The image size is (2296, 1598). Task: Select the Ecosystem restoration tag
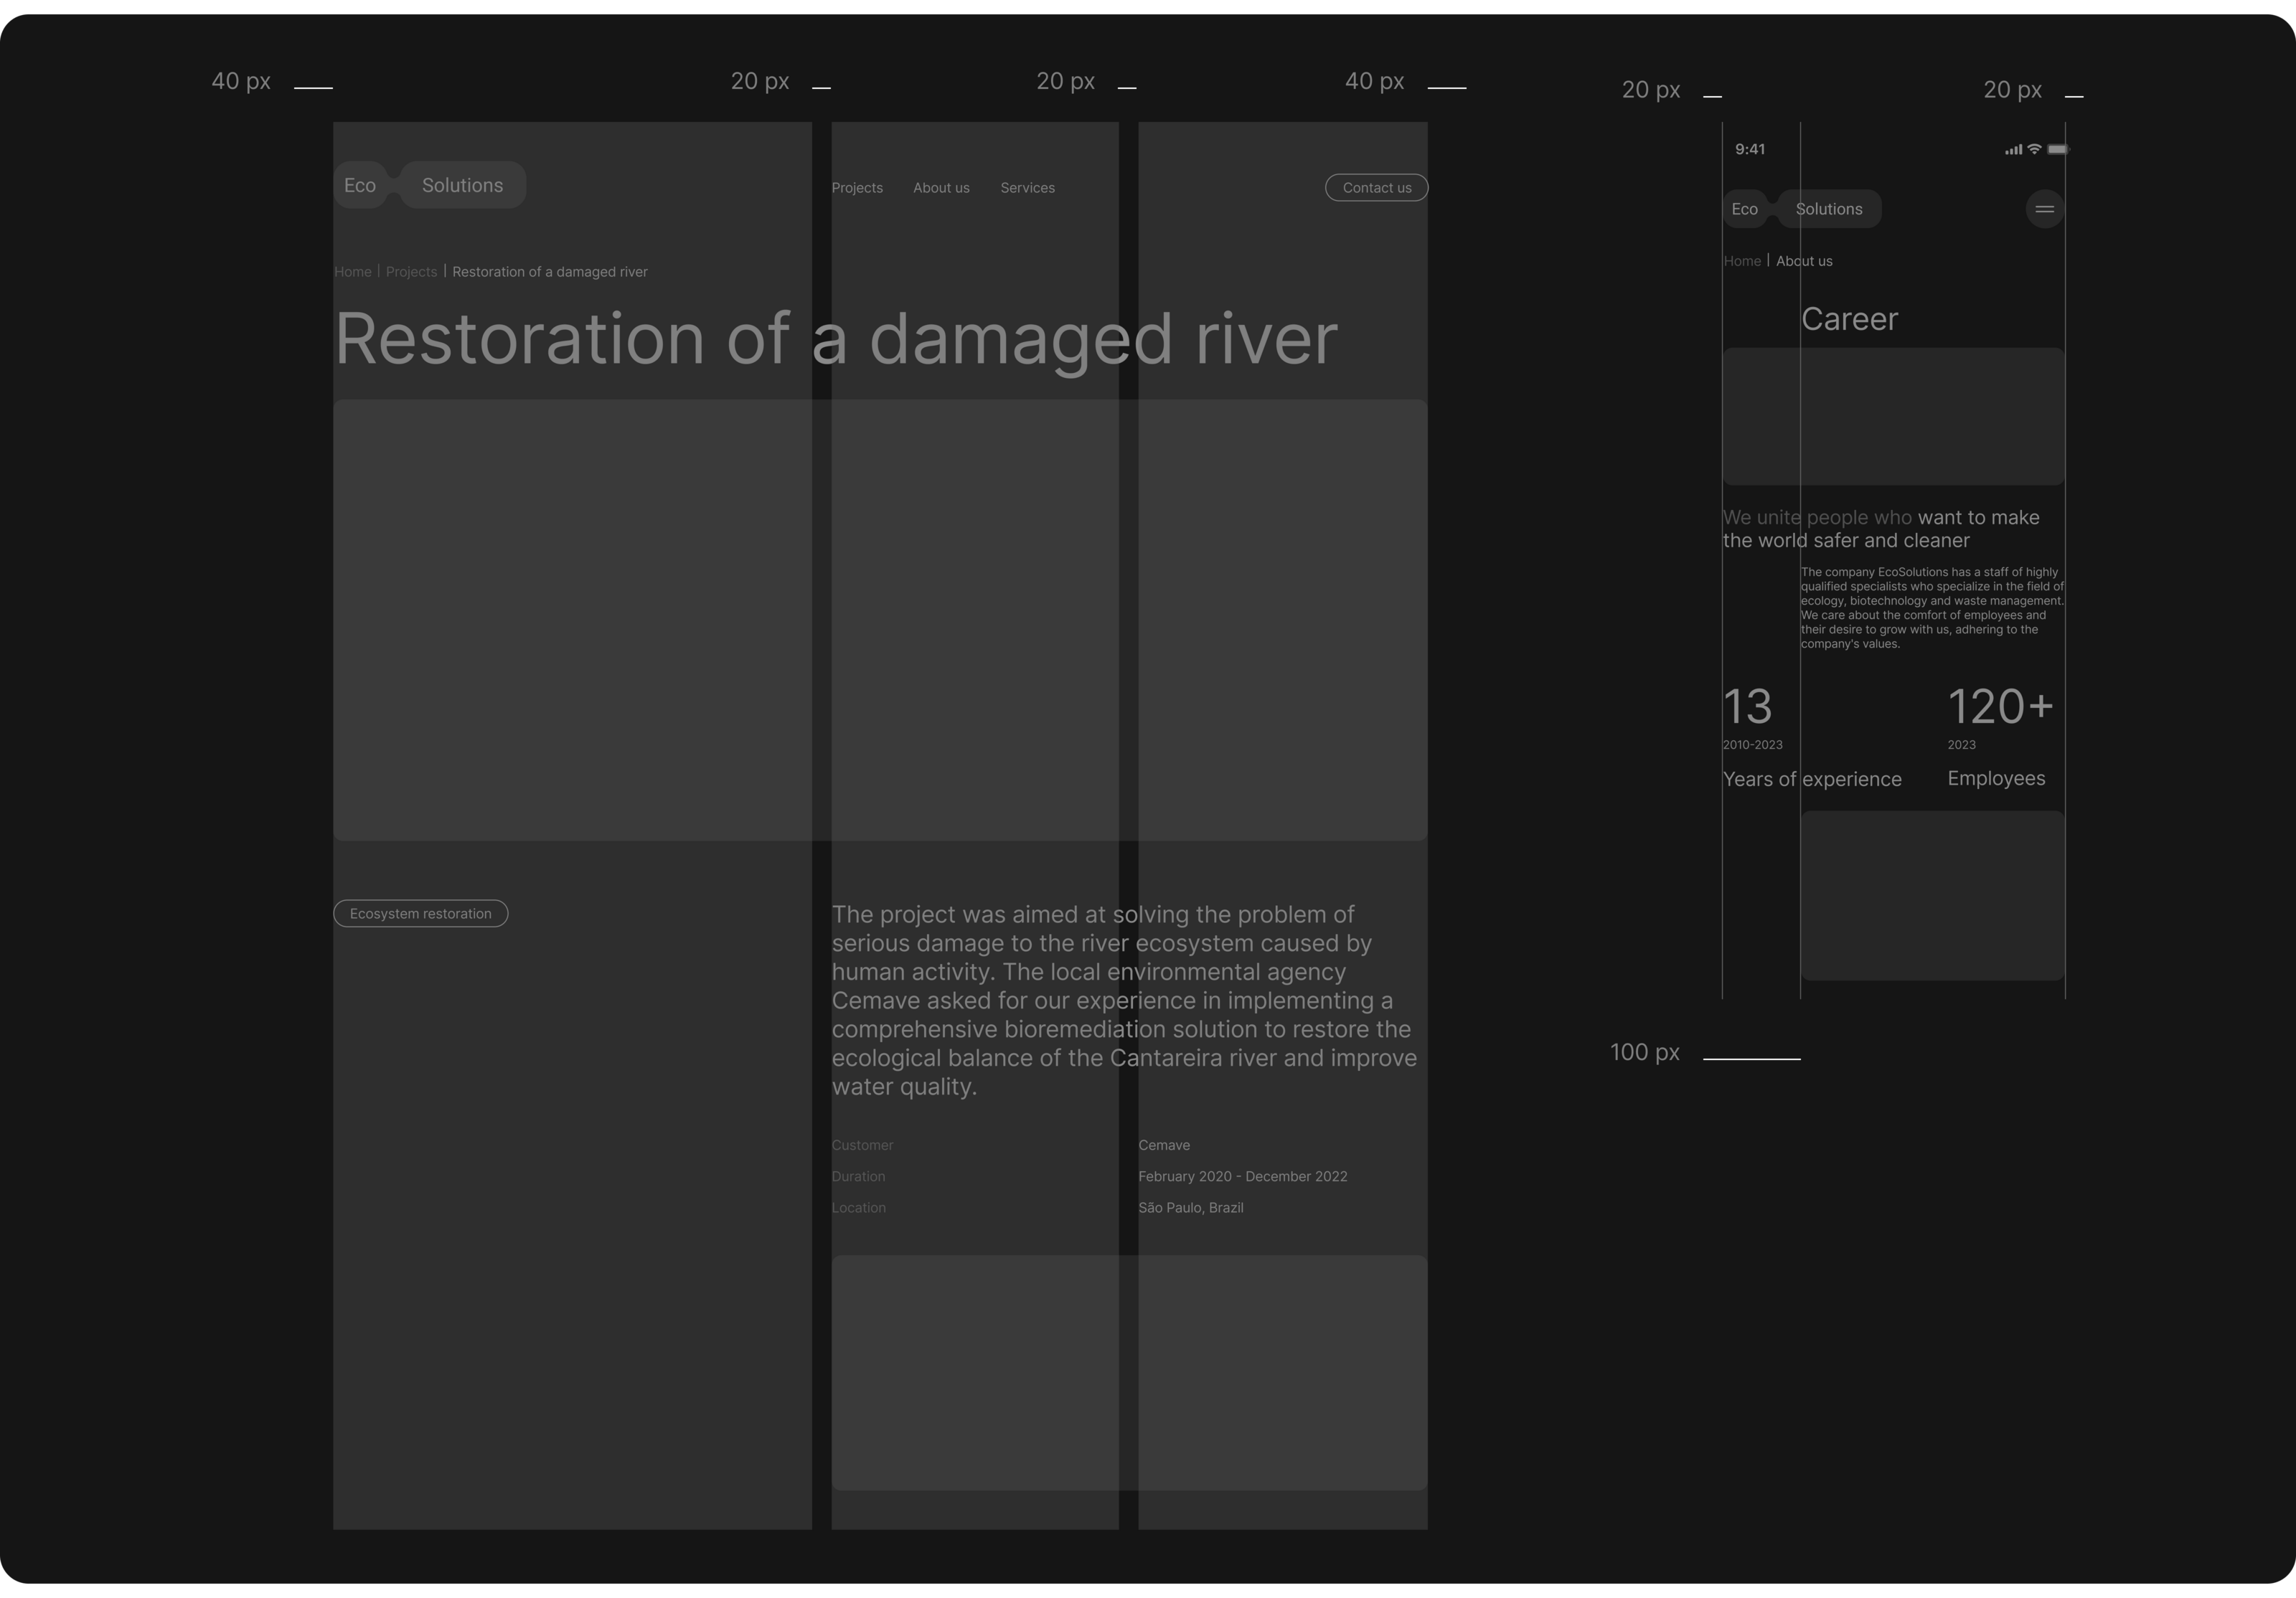[420, 914]
